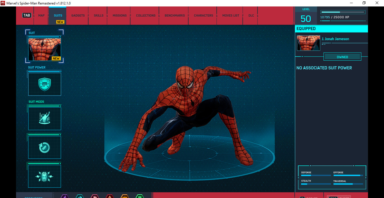
Task: Click the orange base token icon
Action: click(125, 196)
